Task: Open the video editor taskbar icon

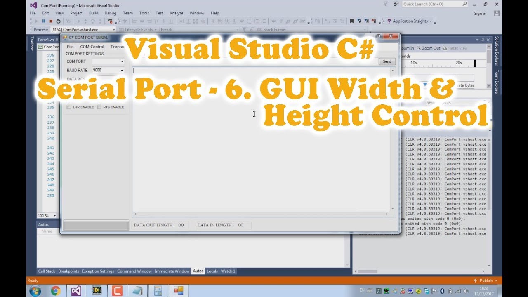Action: (x=97, y=291)
